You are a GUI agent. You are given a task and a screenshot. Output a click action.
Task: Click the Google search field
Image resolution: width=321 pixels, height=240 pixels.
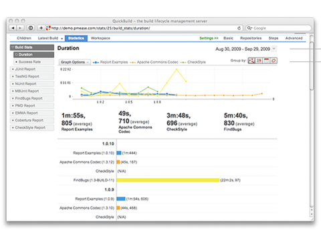tap(278, 28)
